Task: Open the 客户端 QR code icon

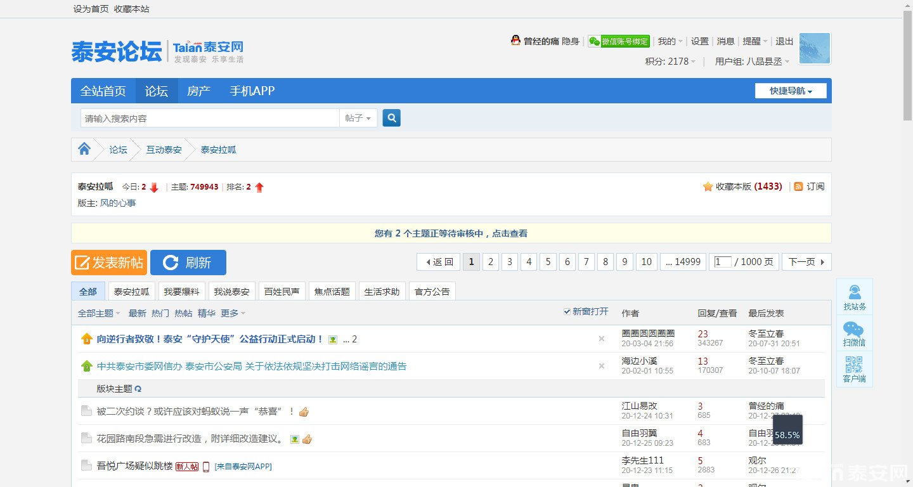Action: (x=855, y=369)
